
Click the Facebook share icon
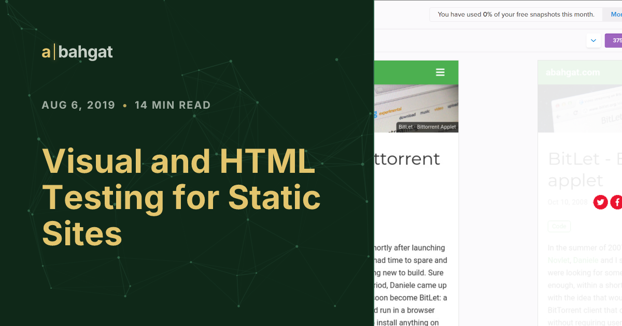(x=616, y=202)
